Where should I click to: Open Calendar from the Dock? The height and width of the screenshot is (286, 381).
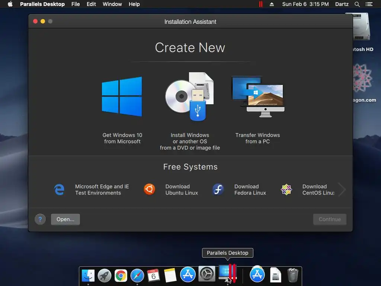154,275
